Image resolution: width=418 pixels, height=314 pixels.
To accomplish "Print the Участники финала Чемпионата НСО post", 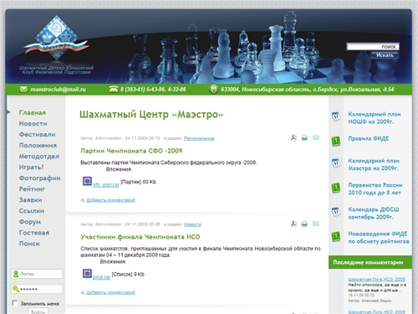I will [304, 224].
